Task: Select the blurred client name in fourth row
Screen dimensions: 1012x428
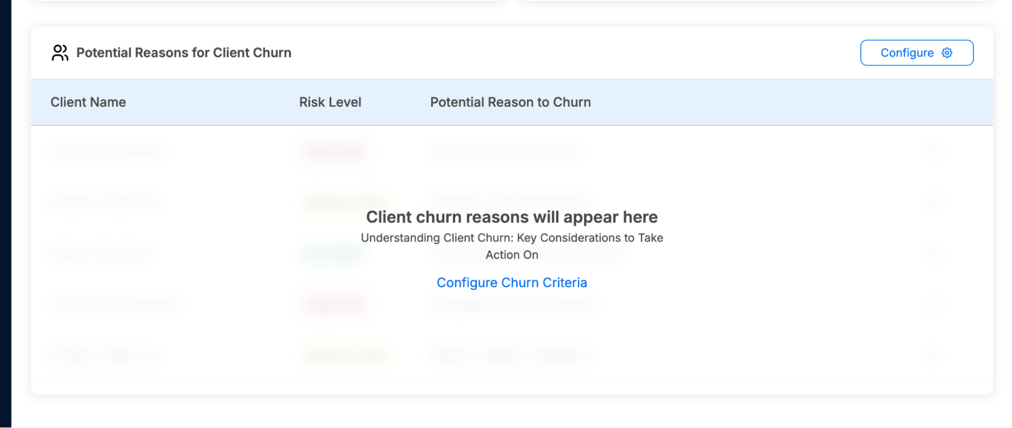Action: coord(115,304)
